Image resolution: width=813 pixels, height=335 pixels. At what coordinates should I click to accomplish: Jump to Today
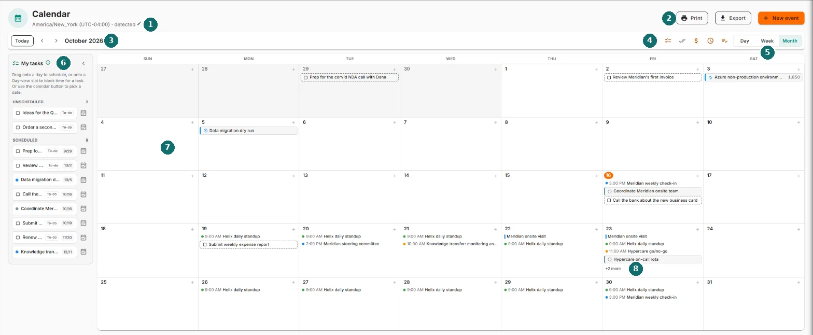[x=22, y=40]
